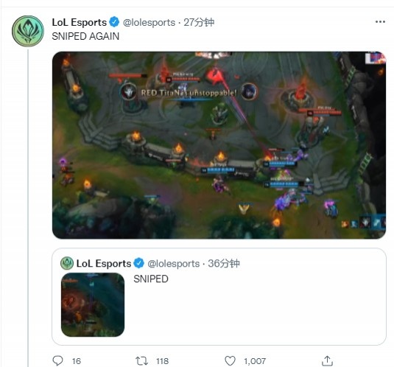The image size is (394, 367).
Task: Click the 1,007 likes count
Action: pos(255,361)
